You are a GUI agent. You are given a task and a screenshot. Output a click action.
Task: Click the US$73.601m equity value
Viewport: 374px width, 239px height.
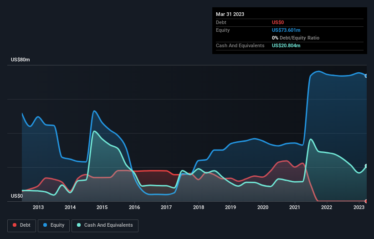coord(286,30)
